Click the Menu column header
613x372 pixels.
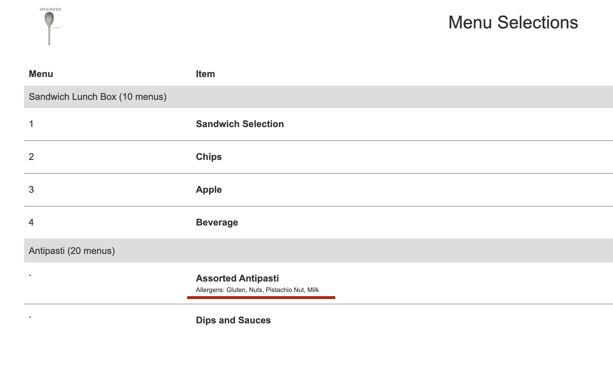coord(41,74)
